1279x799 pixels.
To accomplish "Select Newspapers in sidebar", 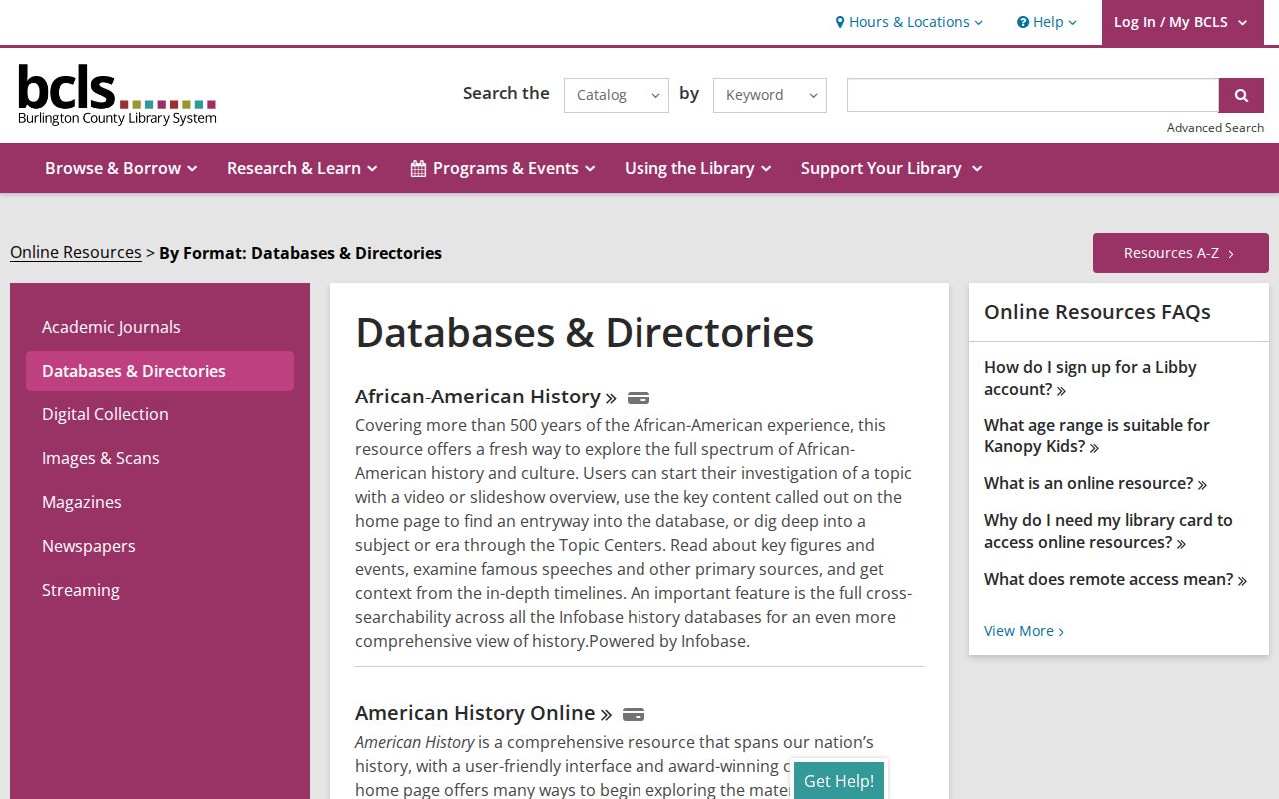I will [x=160, y=546].
